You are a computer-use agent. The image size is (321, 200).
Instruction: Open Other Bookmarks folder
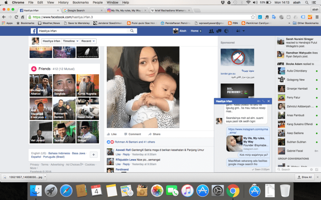[306, 23]
